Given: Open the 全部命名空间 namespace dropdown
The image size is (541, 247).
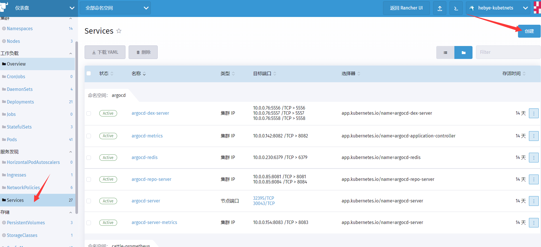Looking at the screenshot, I should tap(115, 8).
